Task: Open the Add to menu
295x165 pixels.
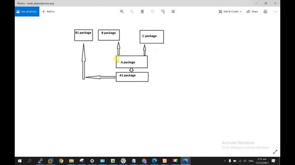Action: click(48, 11)
